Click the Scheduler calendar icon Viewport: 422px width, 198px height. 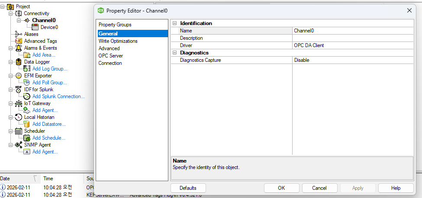[19, 131]
